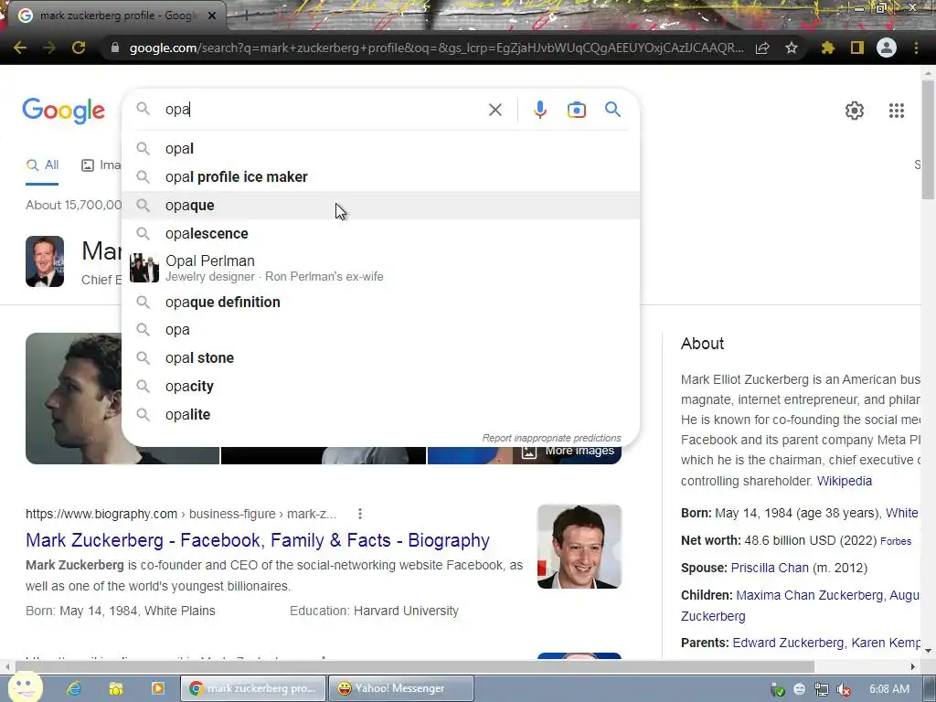Open the Chrome extensions puzzle icon

pyautogui.click(x=827, y=48)
